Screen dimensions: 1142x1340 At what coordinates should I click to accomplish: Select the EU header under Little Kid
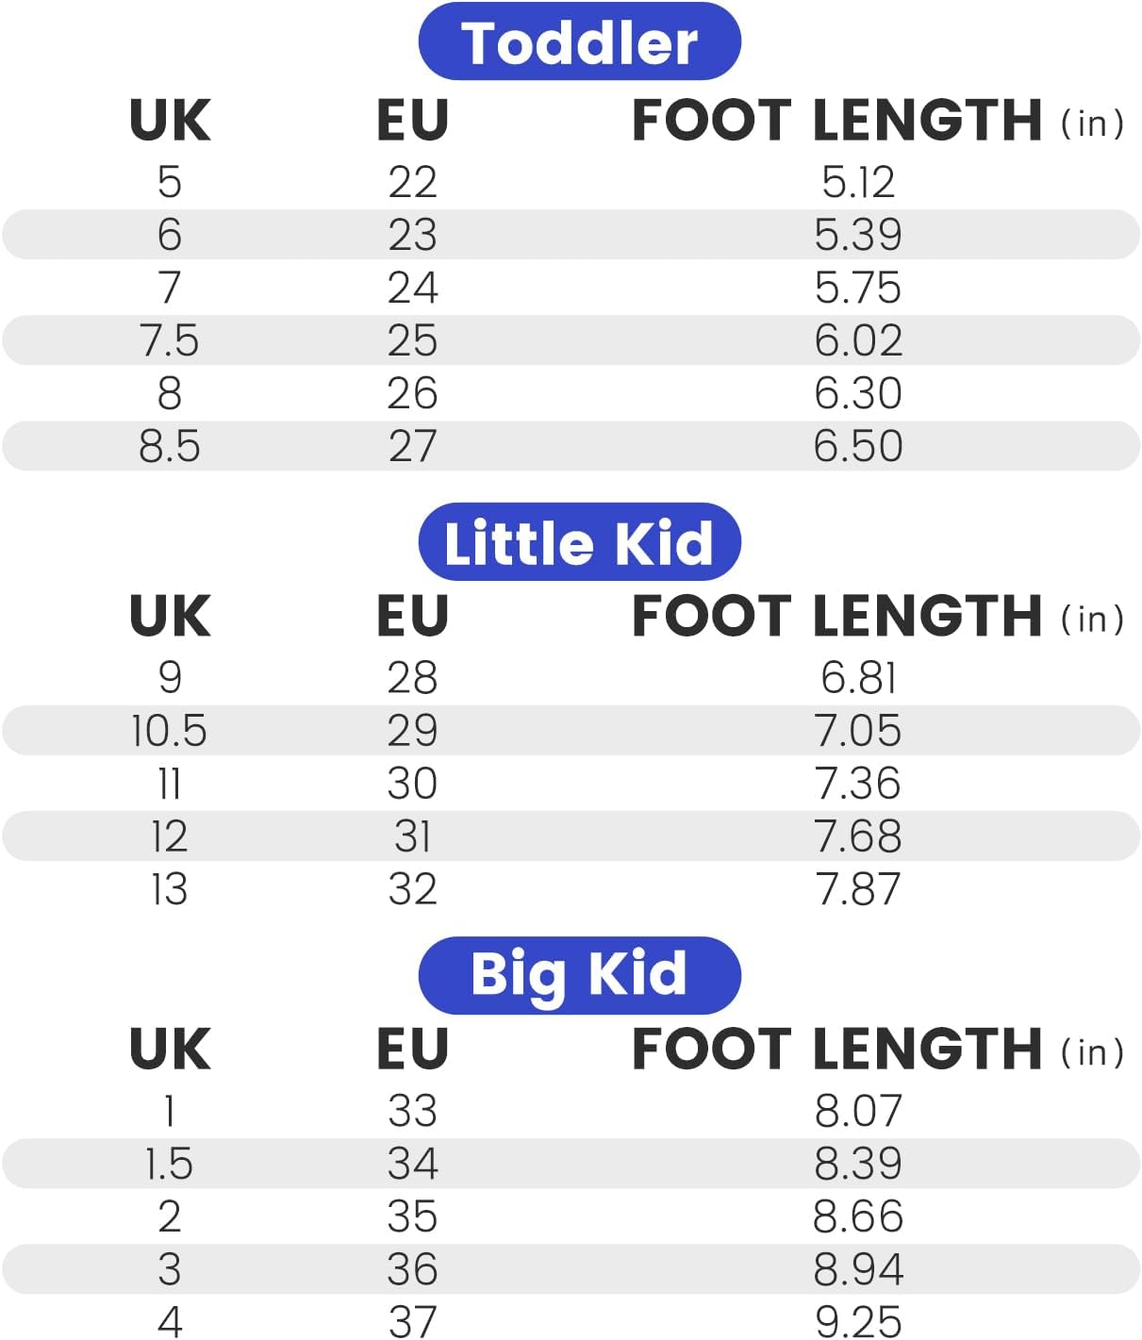click(x=412, y=616)
